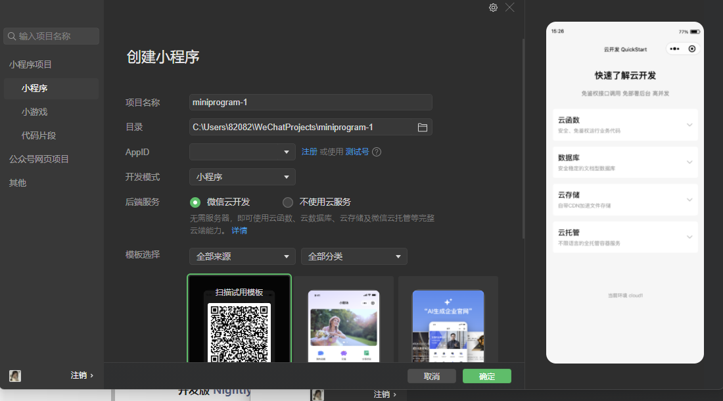The image size is (723, 401).
Task: Click the 项目名称 field miniprogram-1
Action: click(310, 103)
